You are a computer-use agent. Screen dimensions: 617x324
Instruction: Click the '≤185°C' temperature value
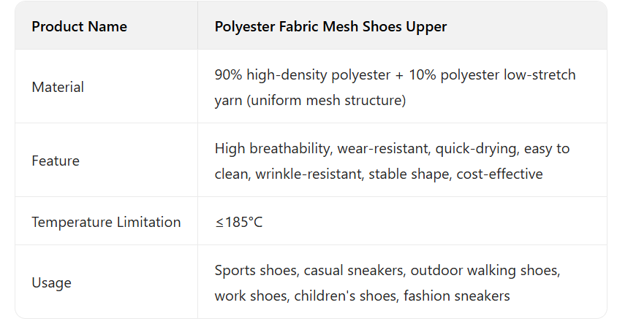tap(238, 222)
